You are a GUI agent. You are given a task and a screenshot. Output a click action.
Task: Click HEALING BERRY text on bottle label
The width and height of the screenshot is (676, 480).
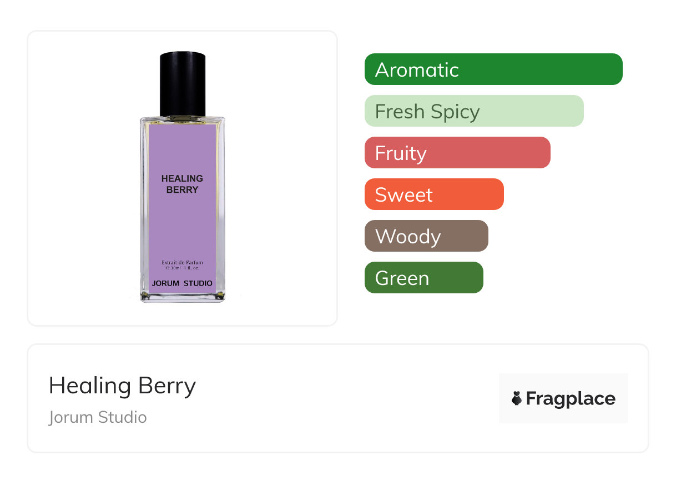pos(182,184)
